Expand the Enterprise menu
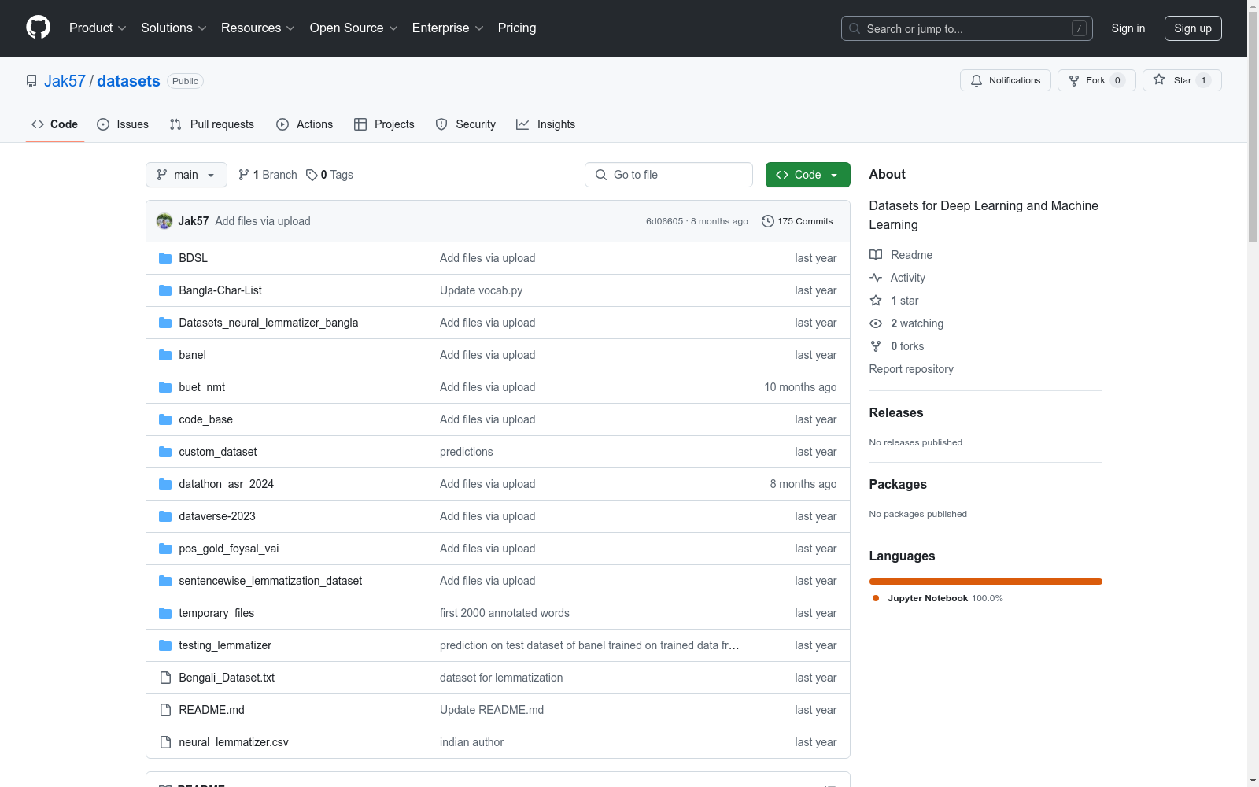1259x787 pixels. (x=448, y=28)
